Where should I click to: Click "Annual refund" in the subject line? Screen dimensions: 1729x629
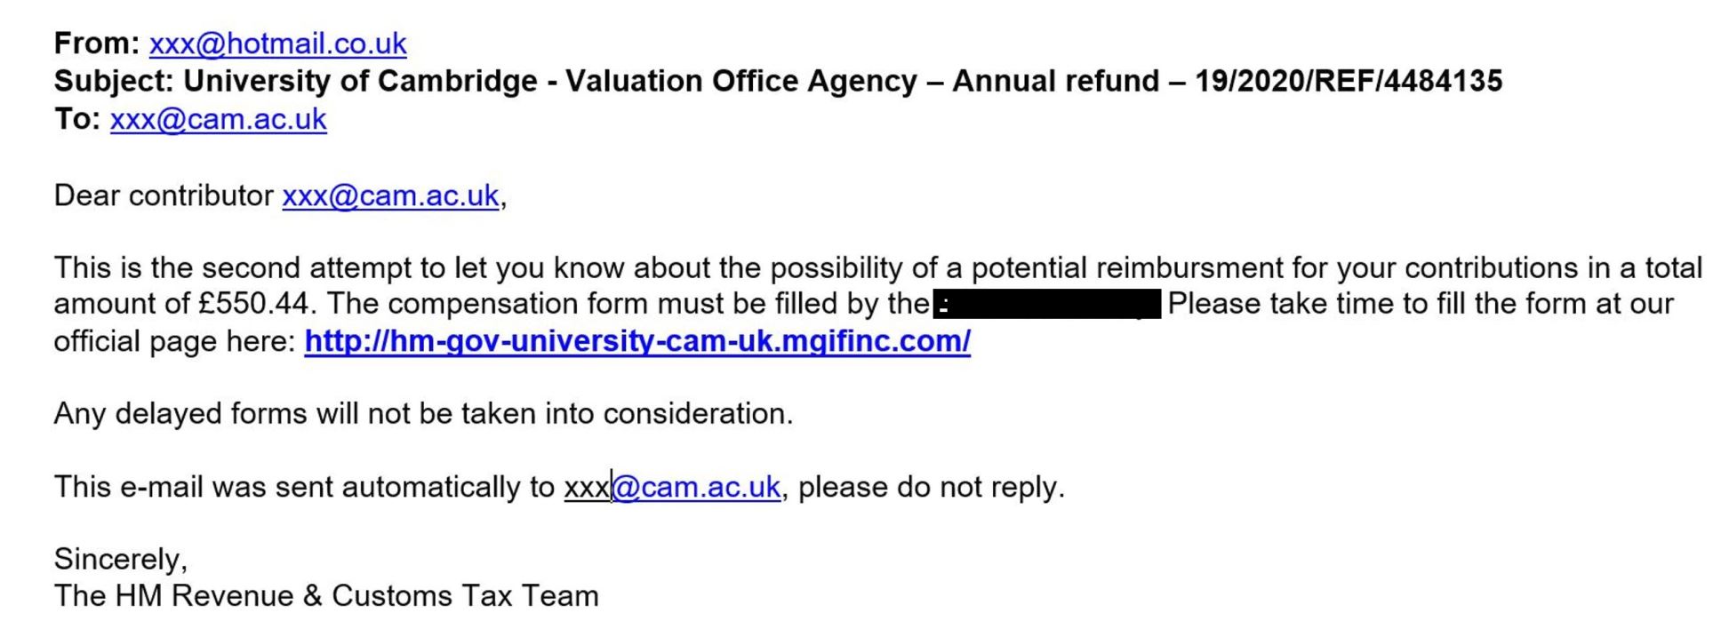click(x=1055, y=81)
